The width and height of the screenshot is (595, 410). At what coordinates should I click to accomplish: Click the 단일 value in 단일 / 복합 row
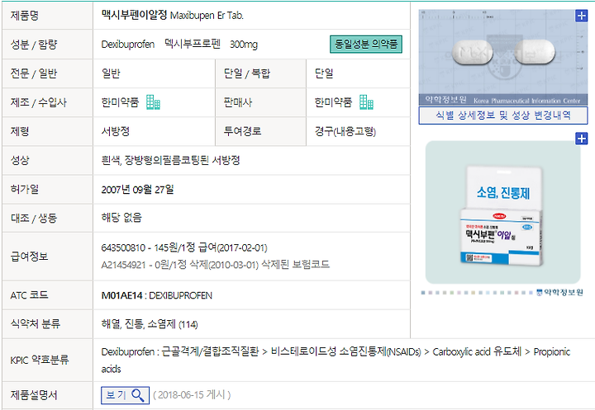324,73
